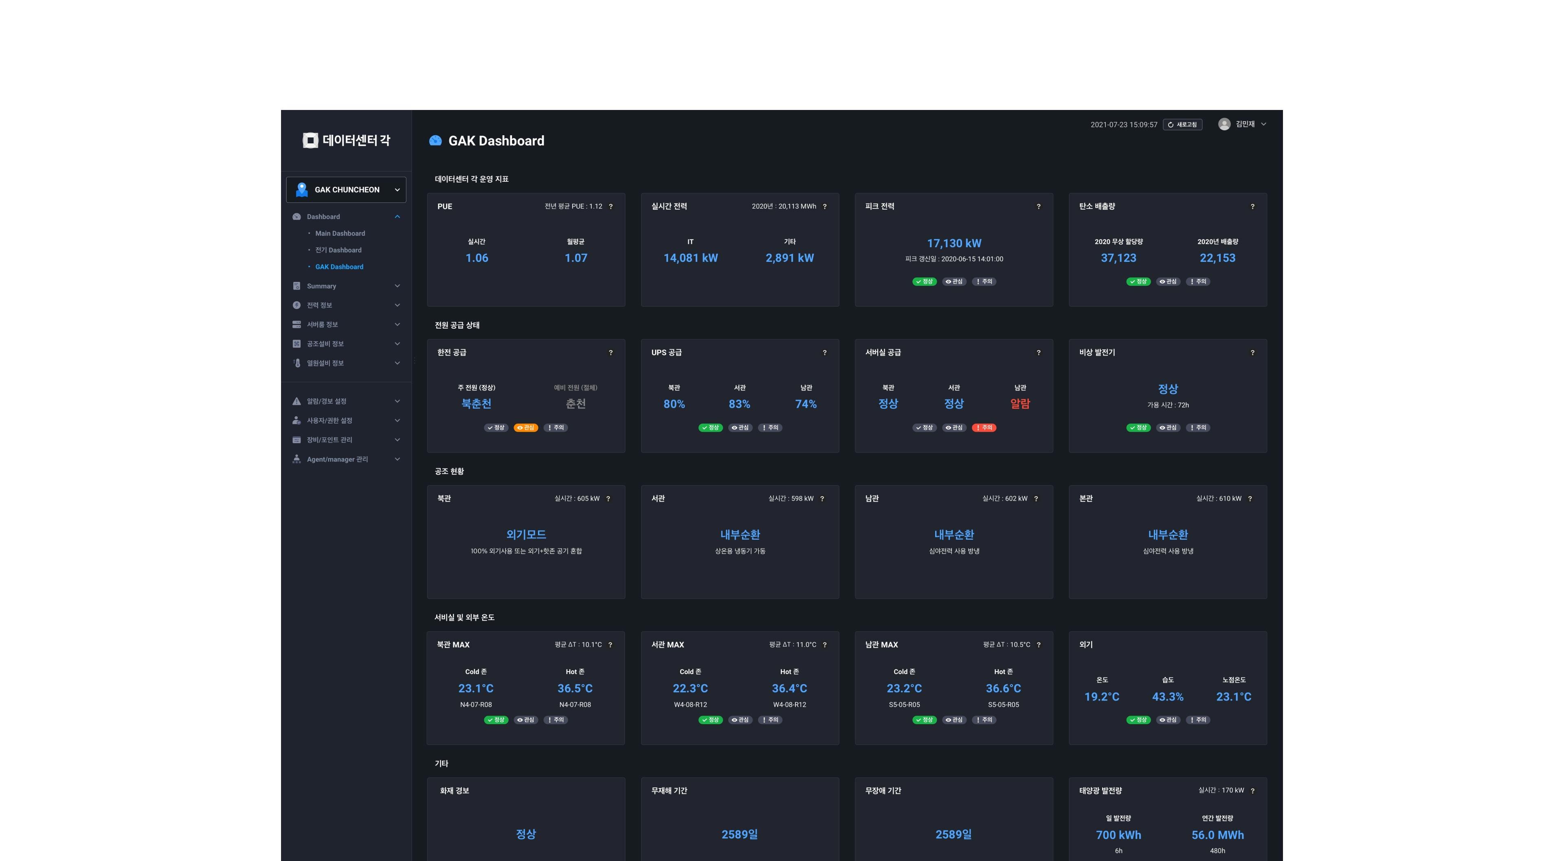The image size is (1564, 861).
Task: Open help icon on UPS 공급 card
Action: point(824,353)
